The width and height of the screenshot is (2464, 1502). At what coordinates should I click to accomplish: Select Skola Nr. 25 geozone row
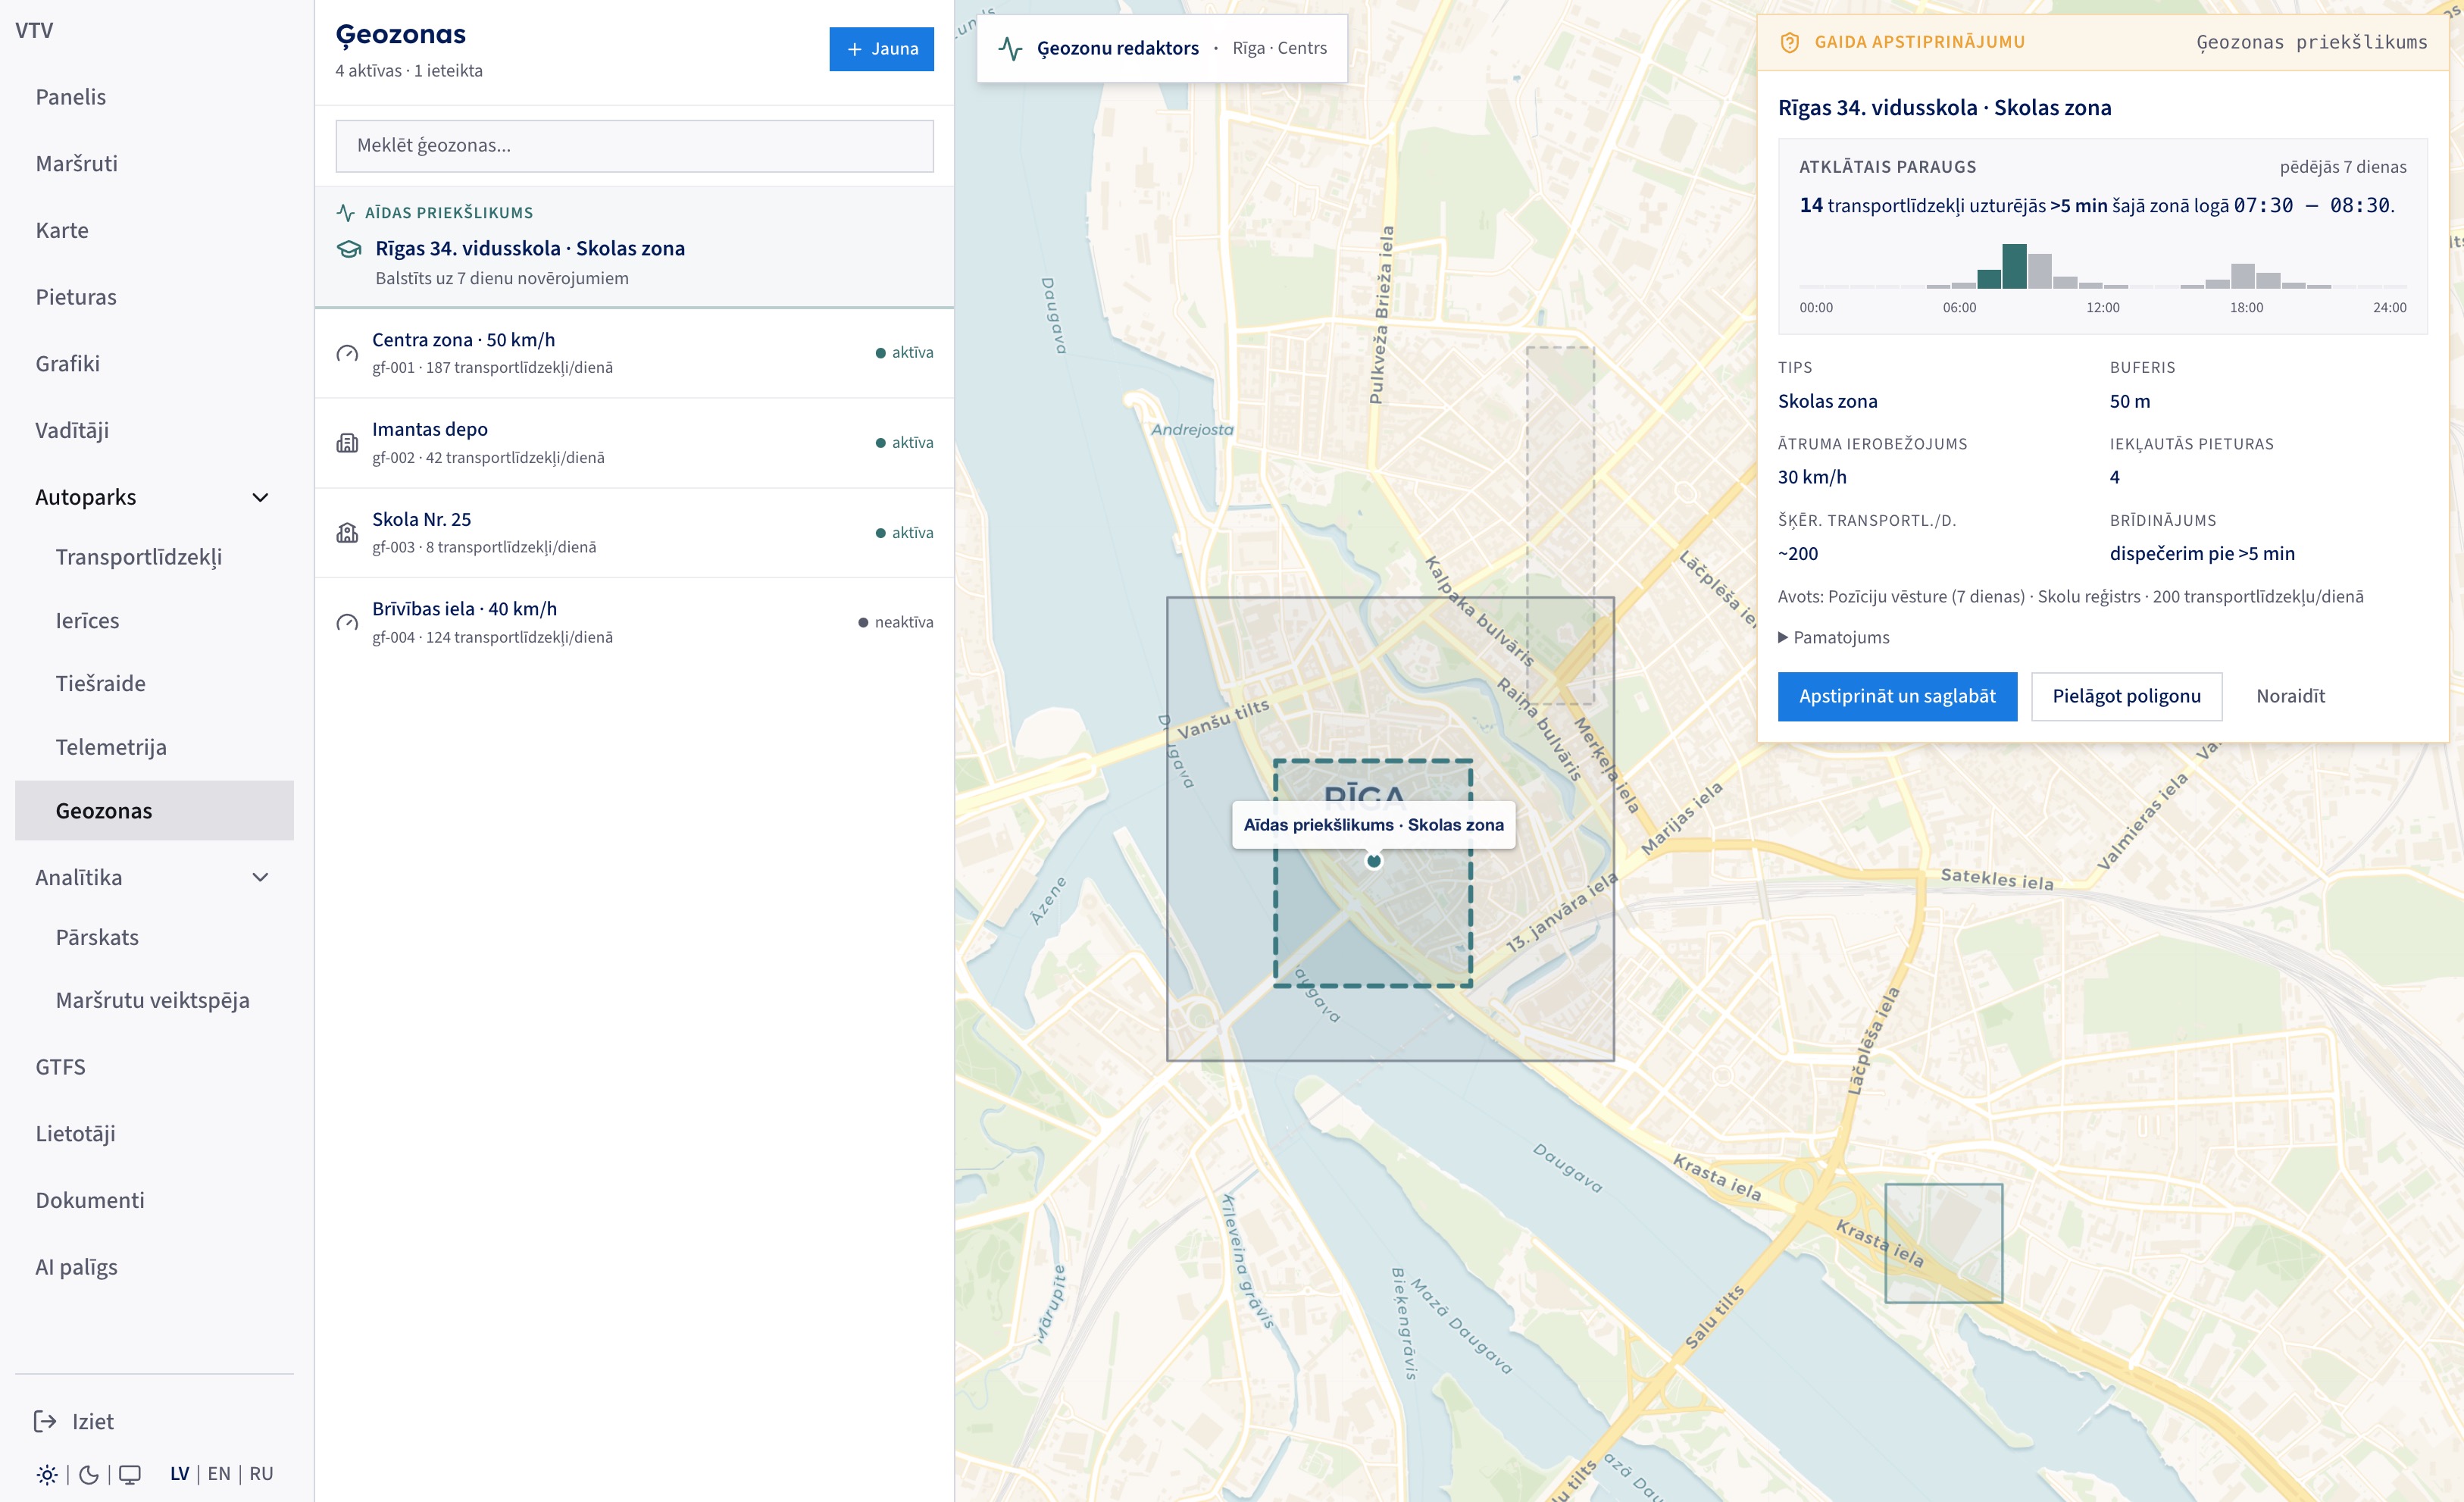tap(634, 533)
